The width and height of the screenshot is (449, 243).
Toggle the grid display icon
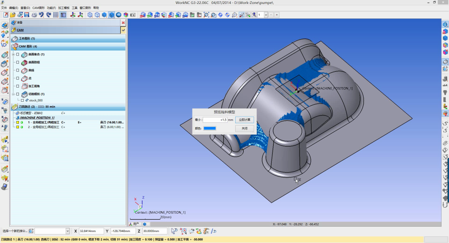coord(56,15)
